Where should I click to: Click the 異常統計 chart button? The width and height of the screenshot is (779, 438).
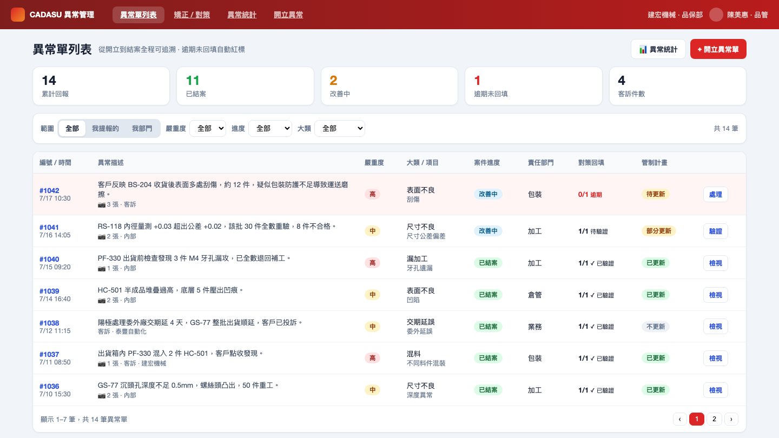[658, 49]
